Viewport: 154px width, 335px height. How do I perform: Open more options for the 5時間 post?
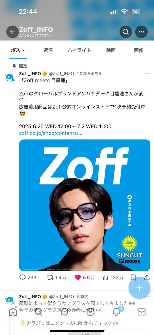(147, 296)
